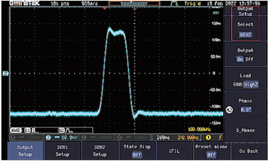Click the Phase variable knob icon
269x161 pixels.
pos(230,110)
